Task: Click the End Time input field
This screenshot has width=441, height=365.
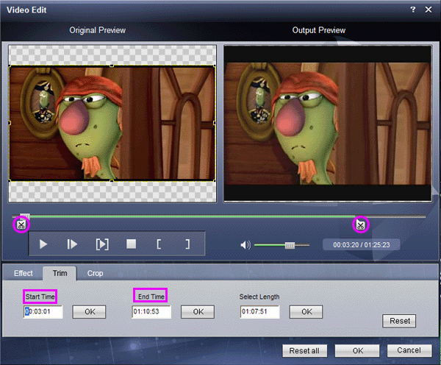Action: pos(151,311)
